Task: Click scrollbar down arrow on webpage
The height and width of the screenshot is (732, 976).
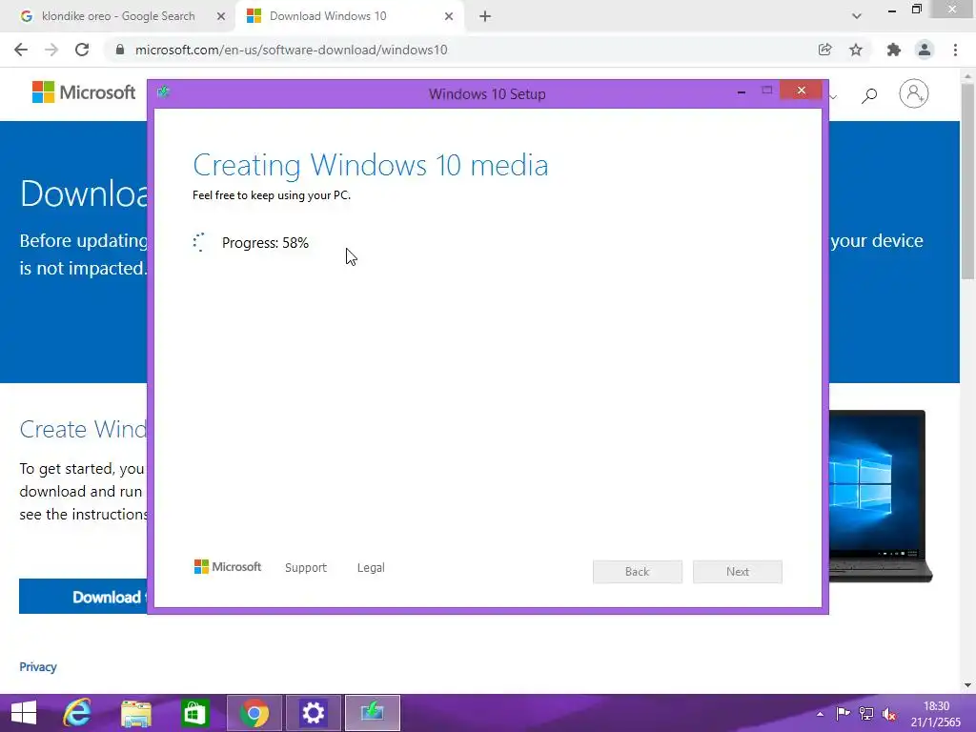Action: click(968, 684)
